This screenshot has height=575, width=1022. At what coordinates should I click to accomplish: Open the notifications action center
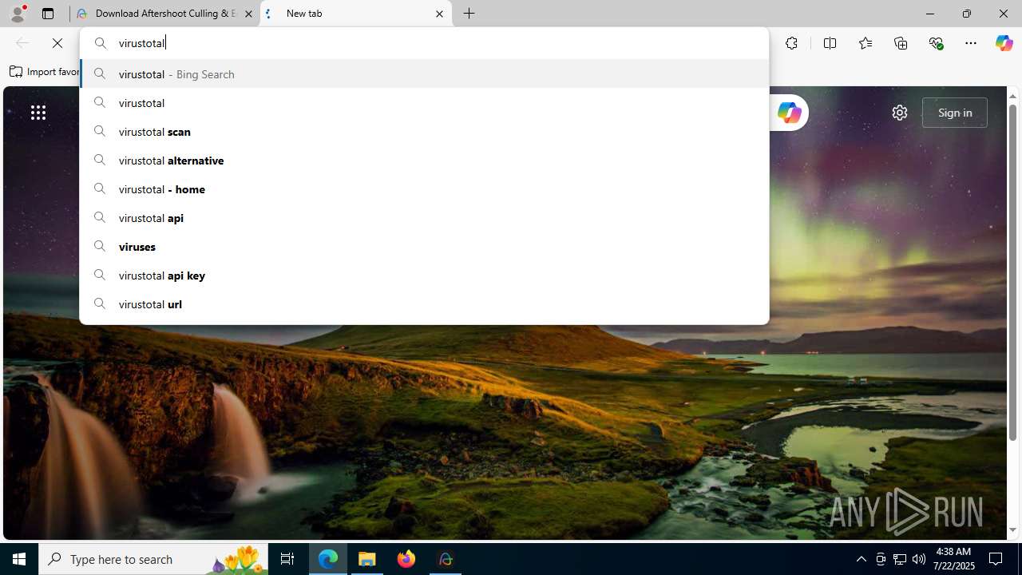click(996, 559)
